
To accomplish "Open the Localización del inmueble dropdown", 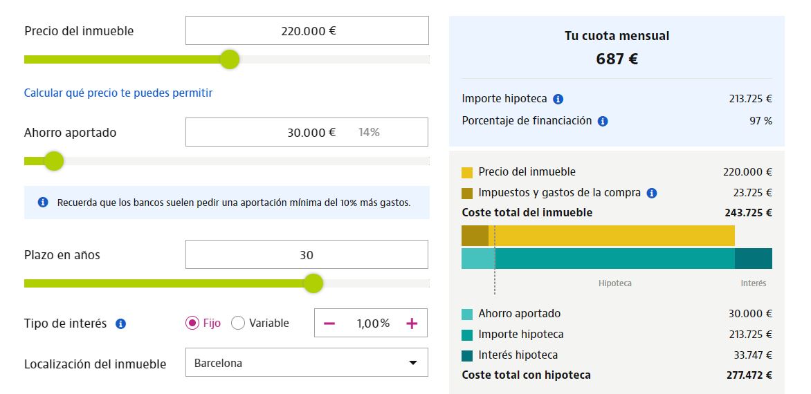I will pyautogui.click(x=307, y=363).
